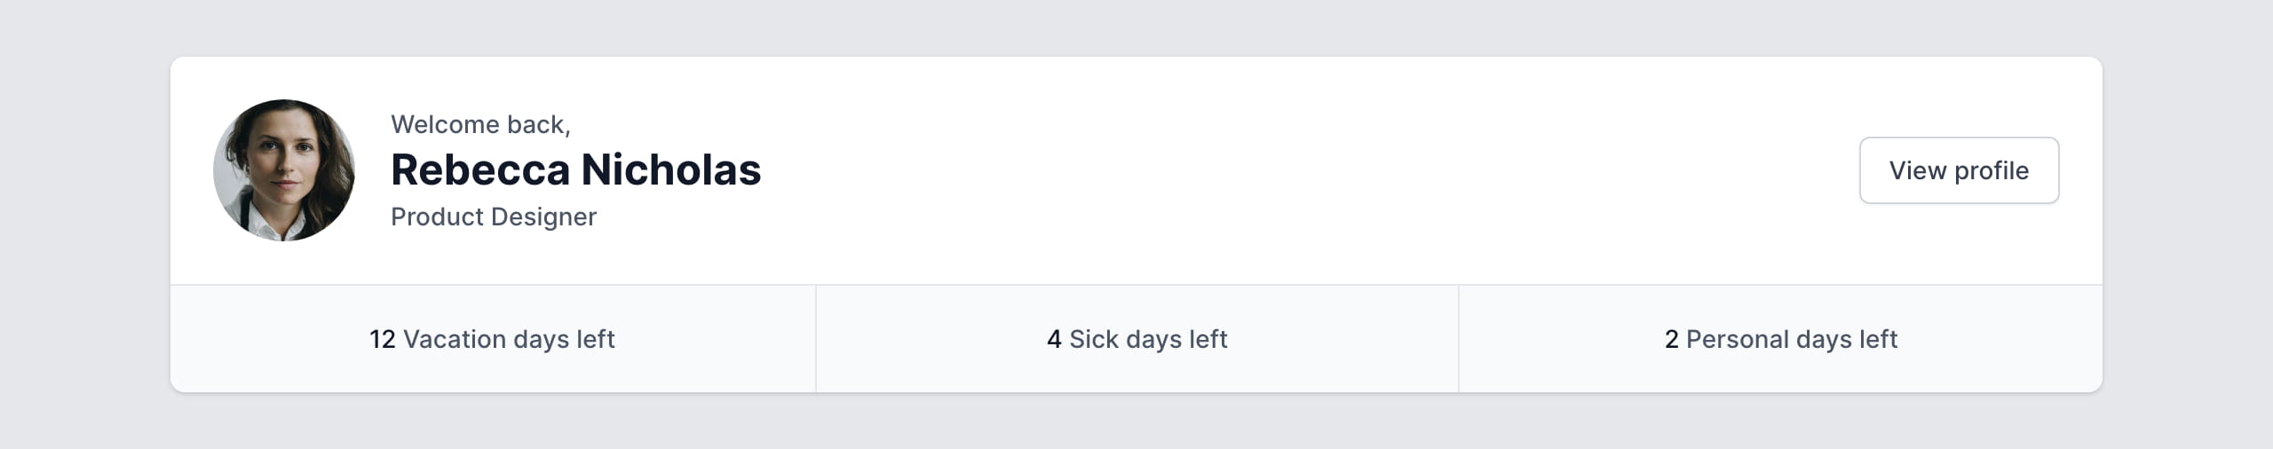Click the number 4 in sick stat
Screen dimensions: 2273x449
click(x=1054, y=339)
